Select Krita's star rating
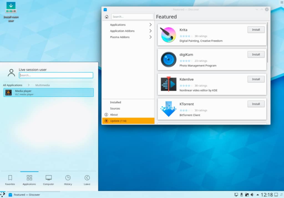 pos(186,36)
